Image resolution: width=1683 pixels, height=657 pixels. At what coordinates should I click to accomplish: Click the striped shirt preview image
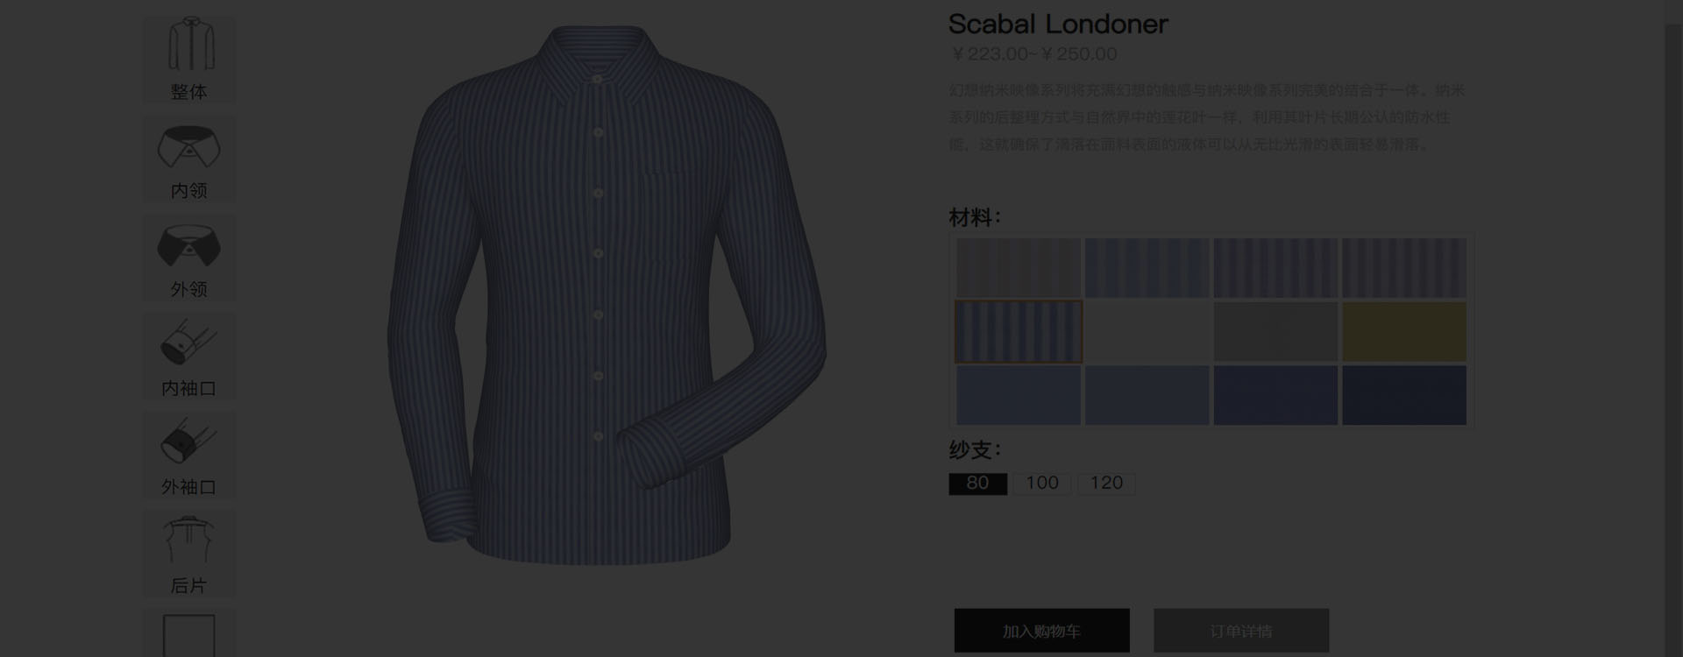pyautogui.click(x=607, y=294)
